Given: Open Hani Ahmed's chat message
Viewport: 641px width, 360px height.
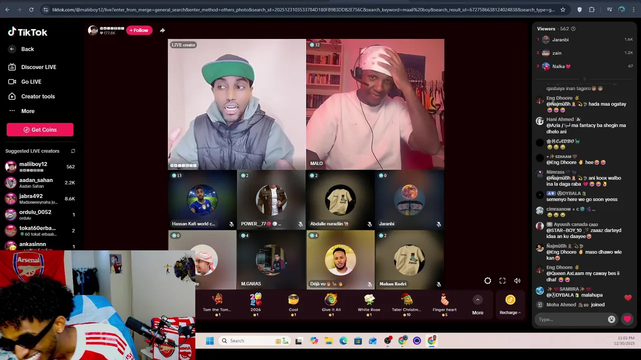Looking at the screenshot, I should 584,125.
